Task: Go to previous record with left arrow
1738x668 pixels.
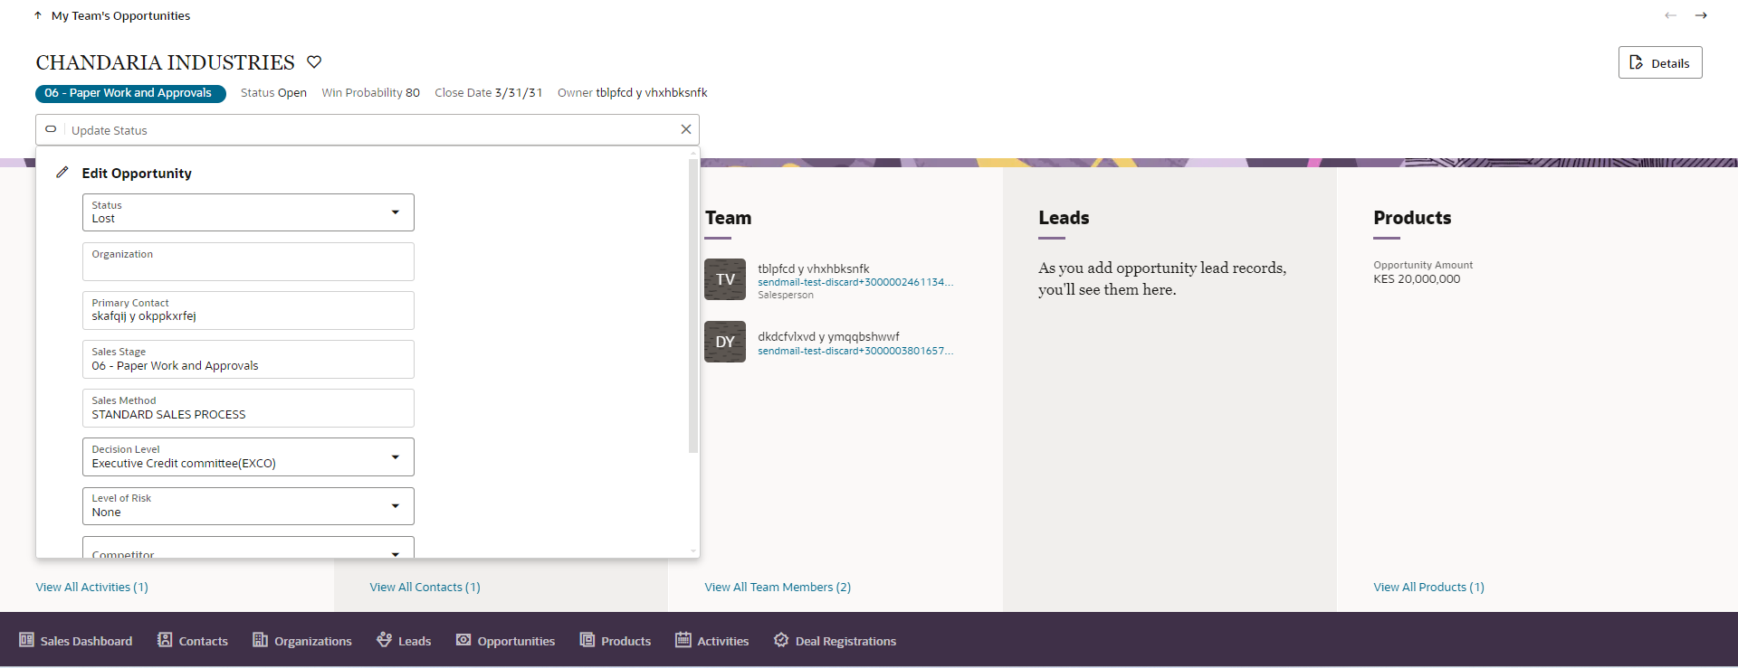Action: point(1670,15)
